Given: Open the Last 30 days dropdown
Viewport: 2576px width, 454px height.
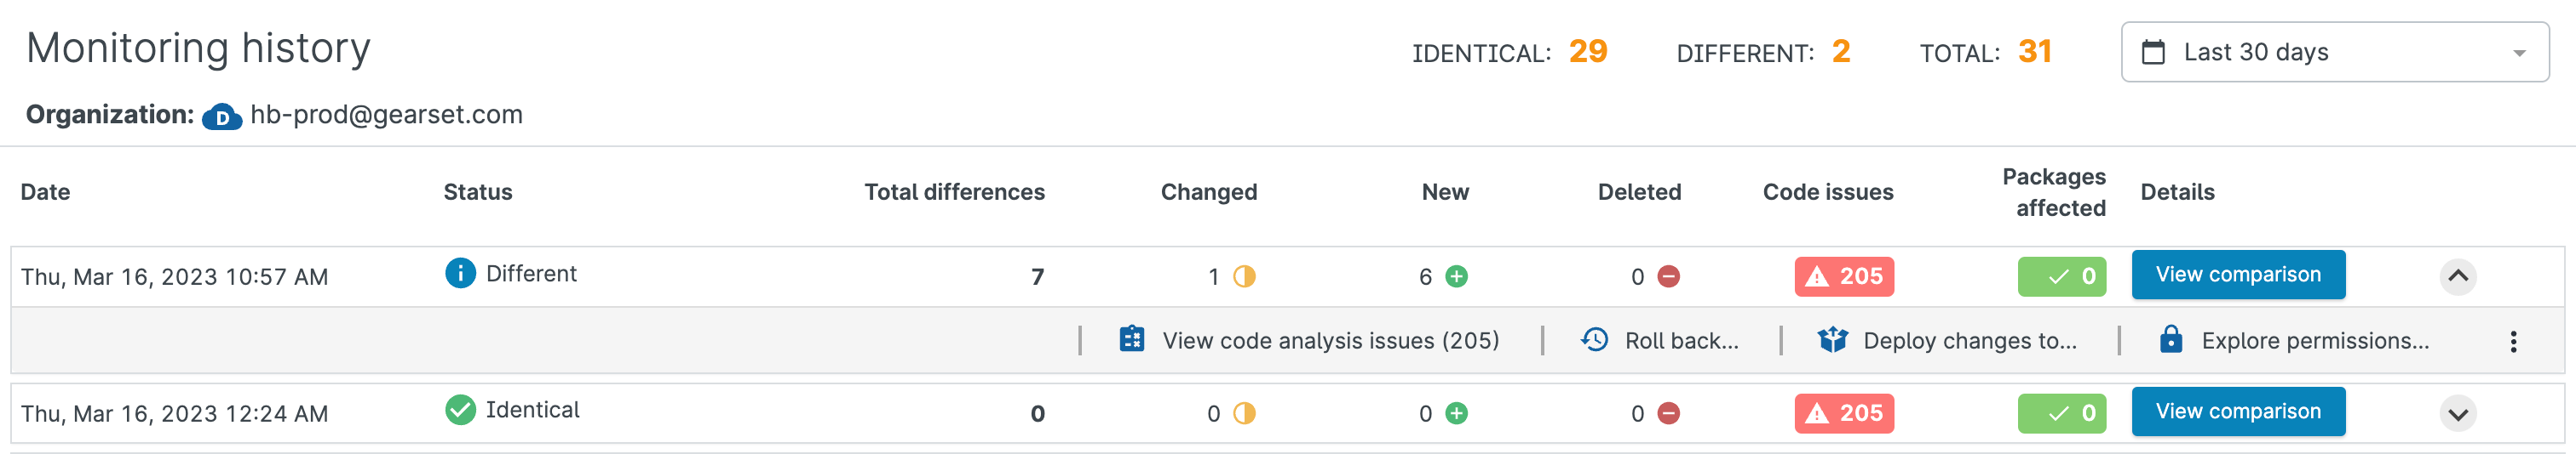Looking at the screenshot, I should (2334, 52).
